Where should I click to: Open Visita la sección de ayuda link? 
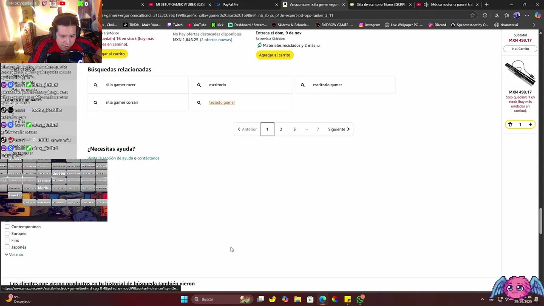pyautogui.click(x=110, y=158)
